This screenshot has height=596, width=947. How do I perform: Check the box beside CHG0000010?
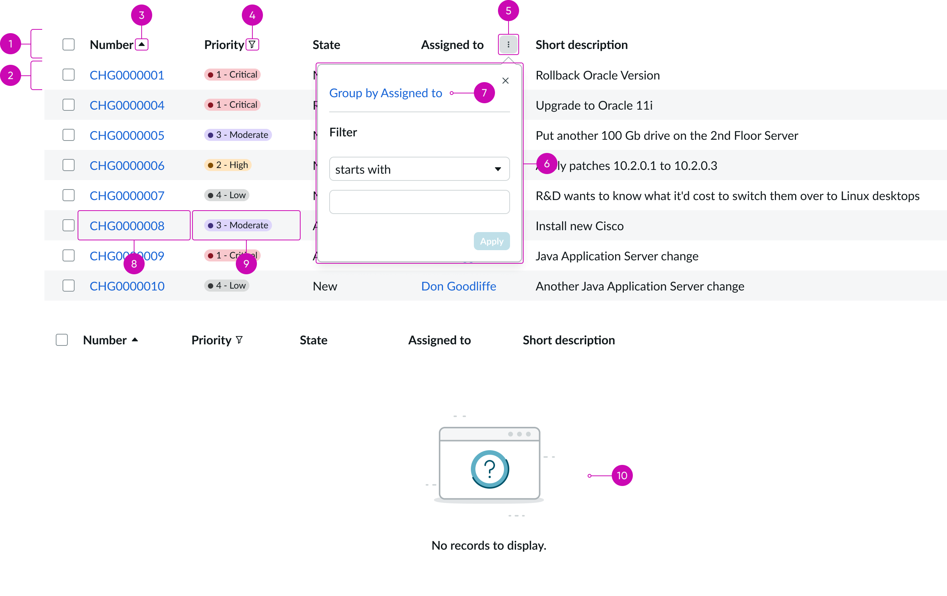(x=69, y=286)
